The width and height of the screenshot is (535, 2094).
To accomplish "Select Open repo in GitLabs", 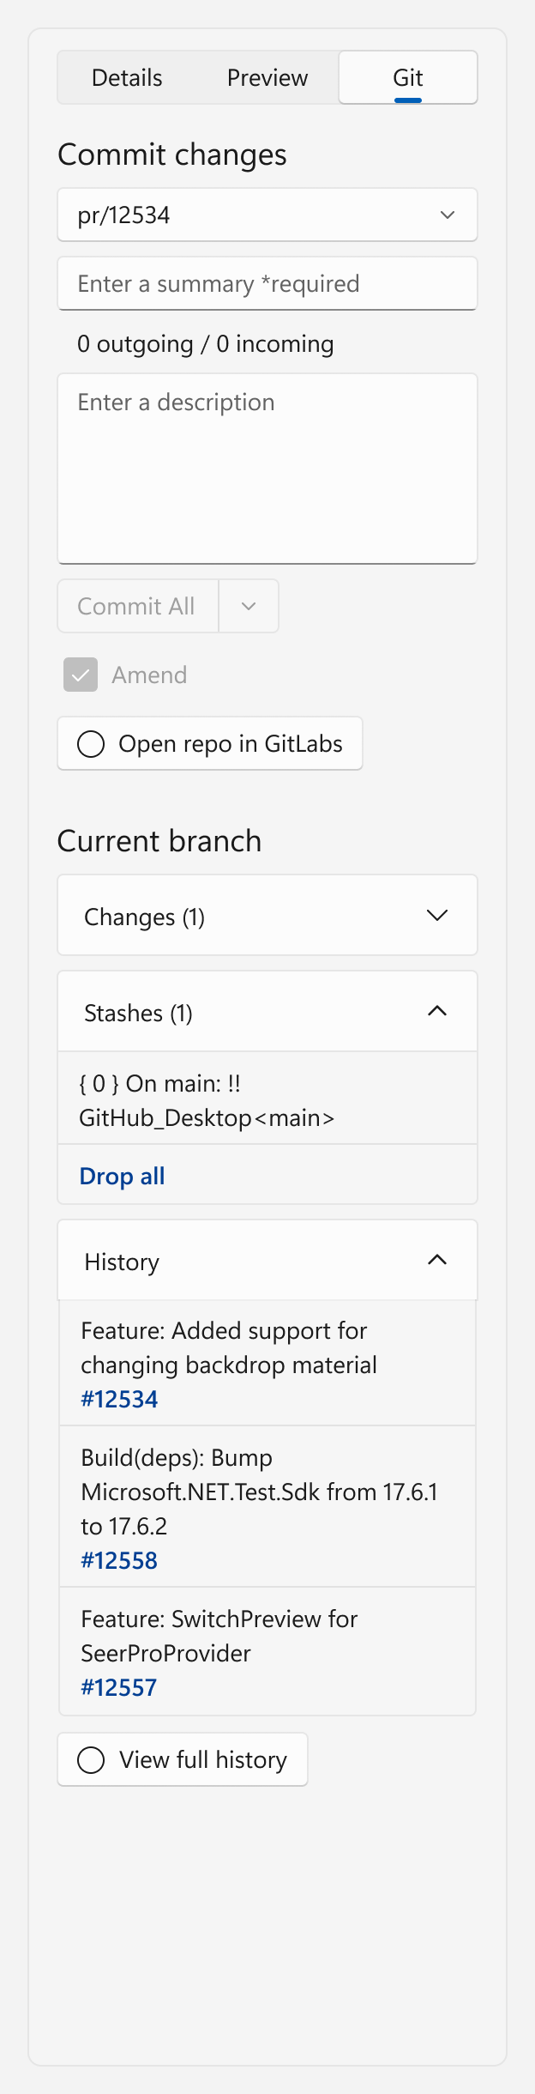I will [209, 743].
